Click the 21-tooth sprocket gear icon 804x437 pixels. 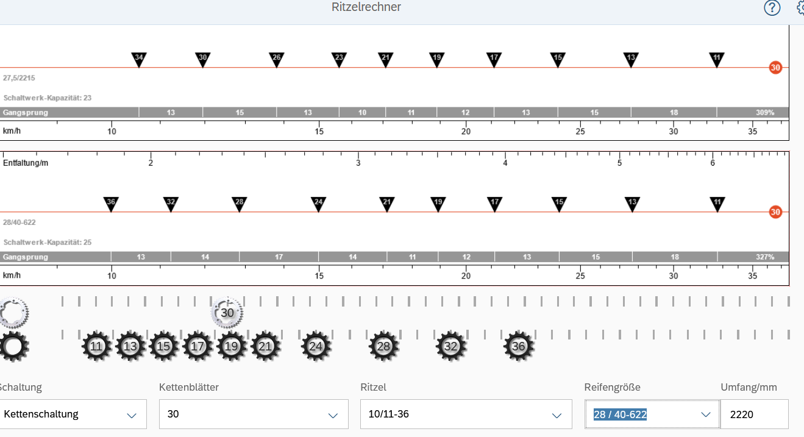click(x=265, y=346)
